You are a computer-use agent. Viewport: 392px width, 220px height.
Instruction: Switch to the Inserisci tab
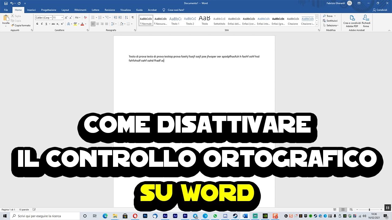[x=31, y=10]
